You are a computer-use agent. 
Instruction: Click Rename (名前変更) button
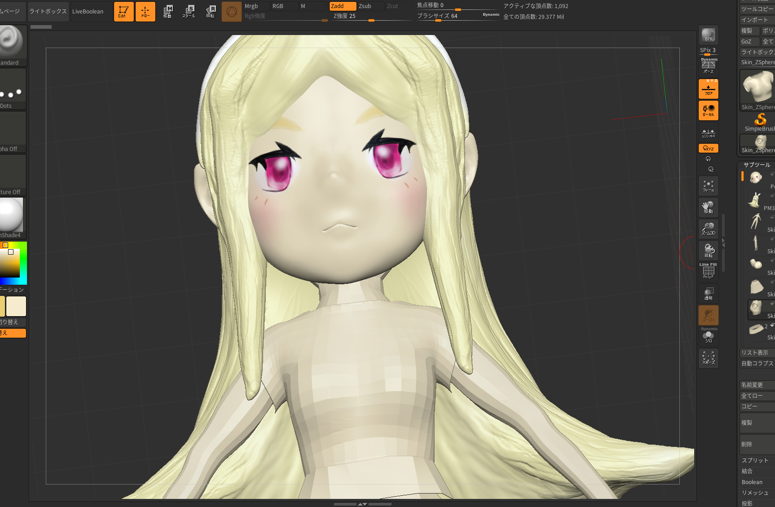pos(757,385)
